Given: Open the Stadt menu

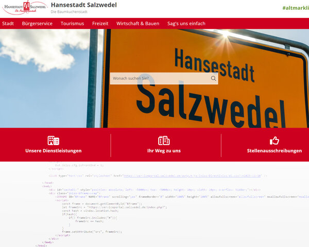Looking at the screenshot, I should click(x=8, y=24).
